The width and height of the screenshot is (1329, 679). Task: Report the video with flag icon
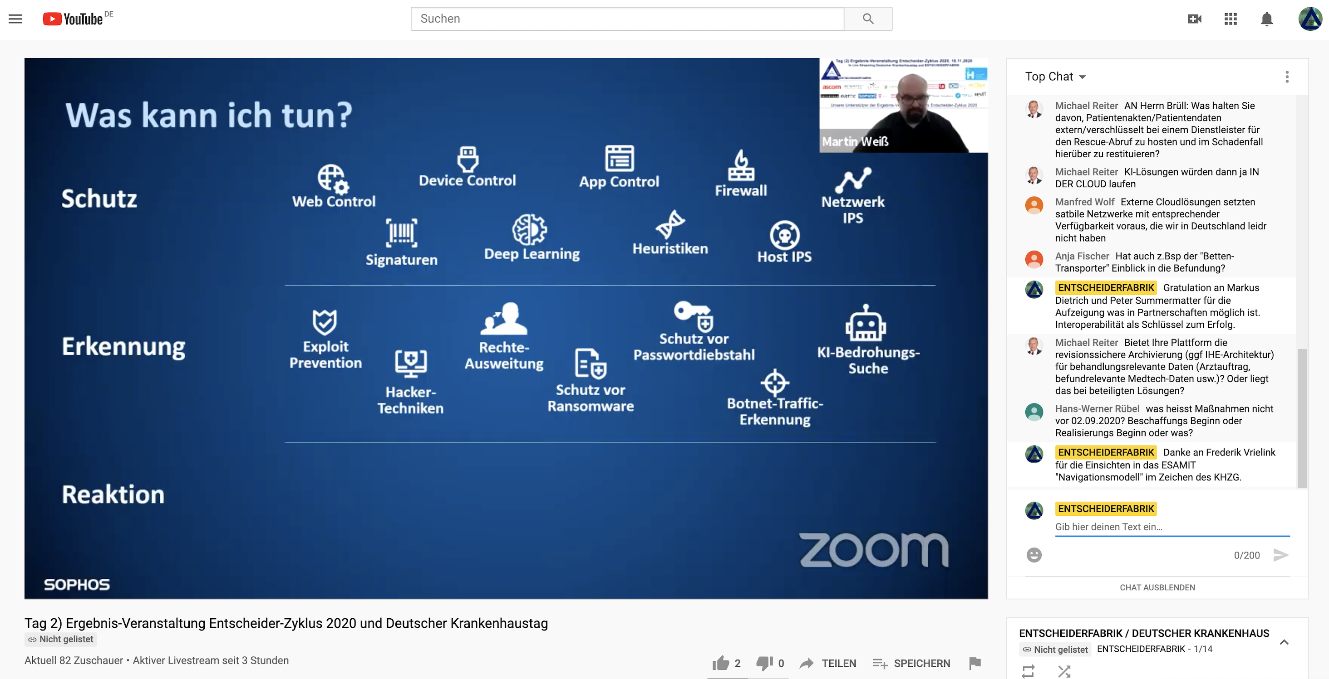pyautogui.click(x=975, y=663)
